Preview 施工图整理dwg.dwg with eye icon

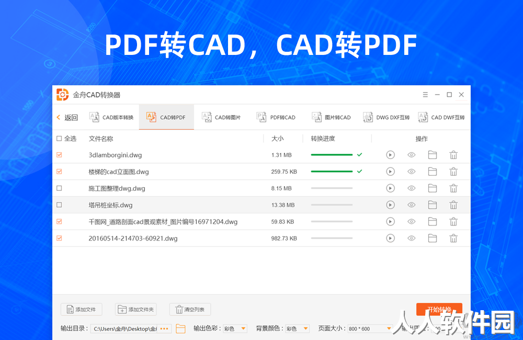point(411,188)
